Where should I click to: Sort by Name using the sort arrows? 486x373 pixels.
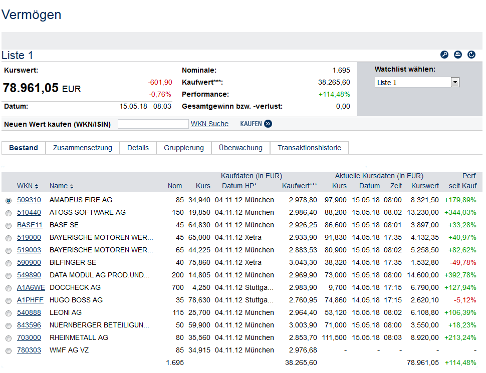coord(72,187)
